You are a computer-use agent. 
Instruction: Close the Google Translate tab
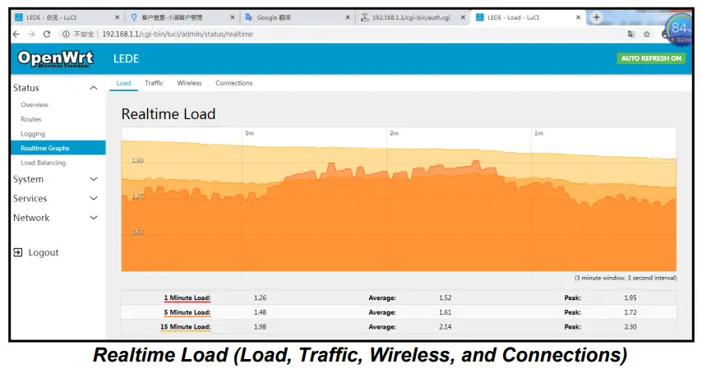[x=348, y=17]
